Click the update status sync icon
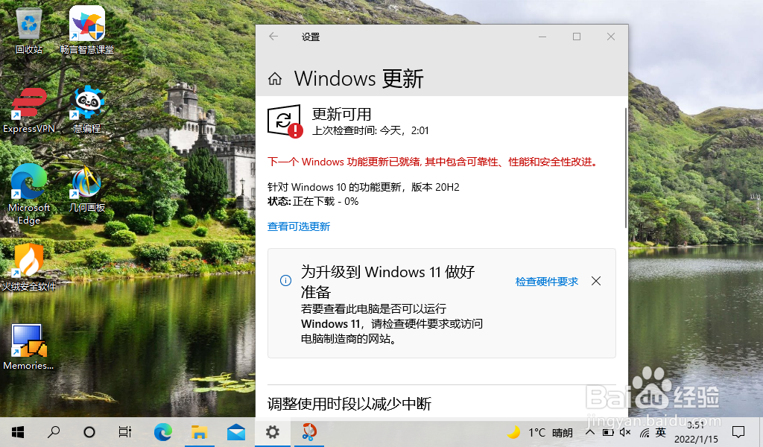763x447 pixels. pyautogui.click(x=285, y=121)
